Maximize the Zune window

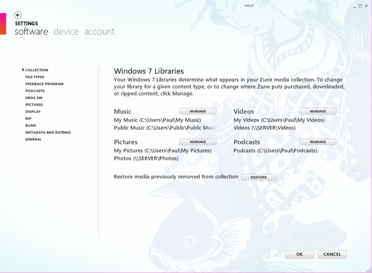(x=360, y=6)
